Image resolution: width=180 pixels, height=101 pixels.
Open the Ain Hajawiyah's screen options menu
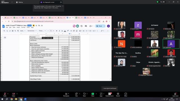[x=61, y=2]
